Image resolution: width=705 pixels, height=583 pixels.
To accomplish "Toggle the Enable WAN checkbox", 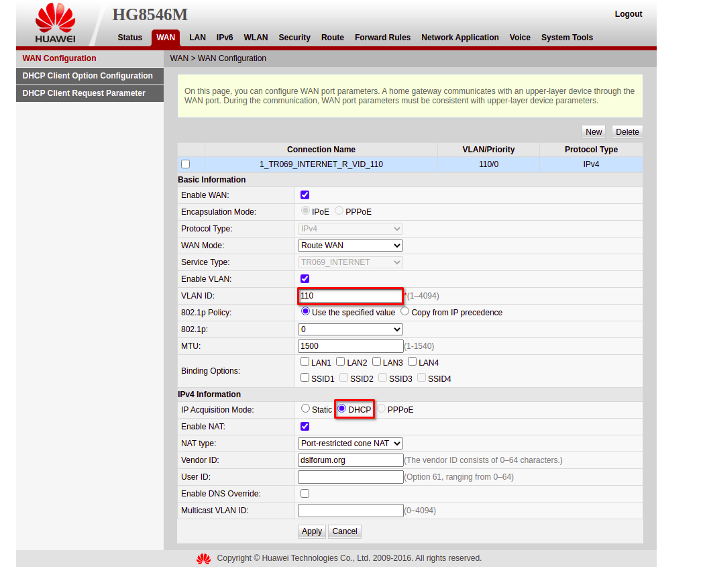I will [305, 195].
